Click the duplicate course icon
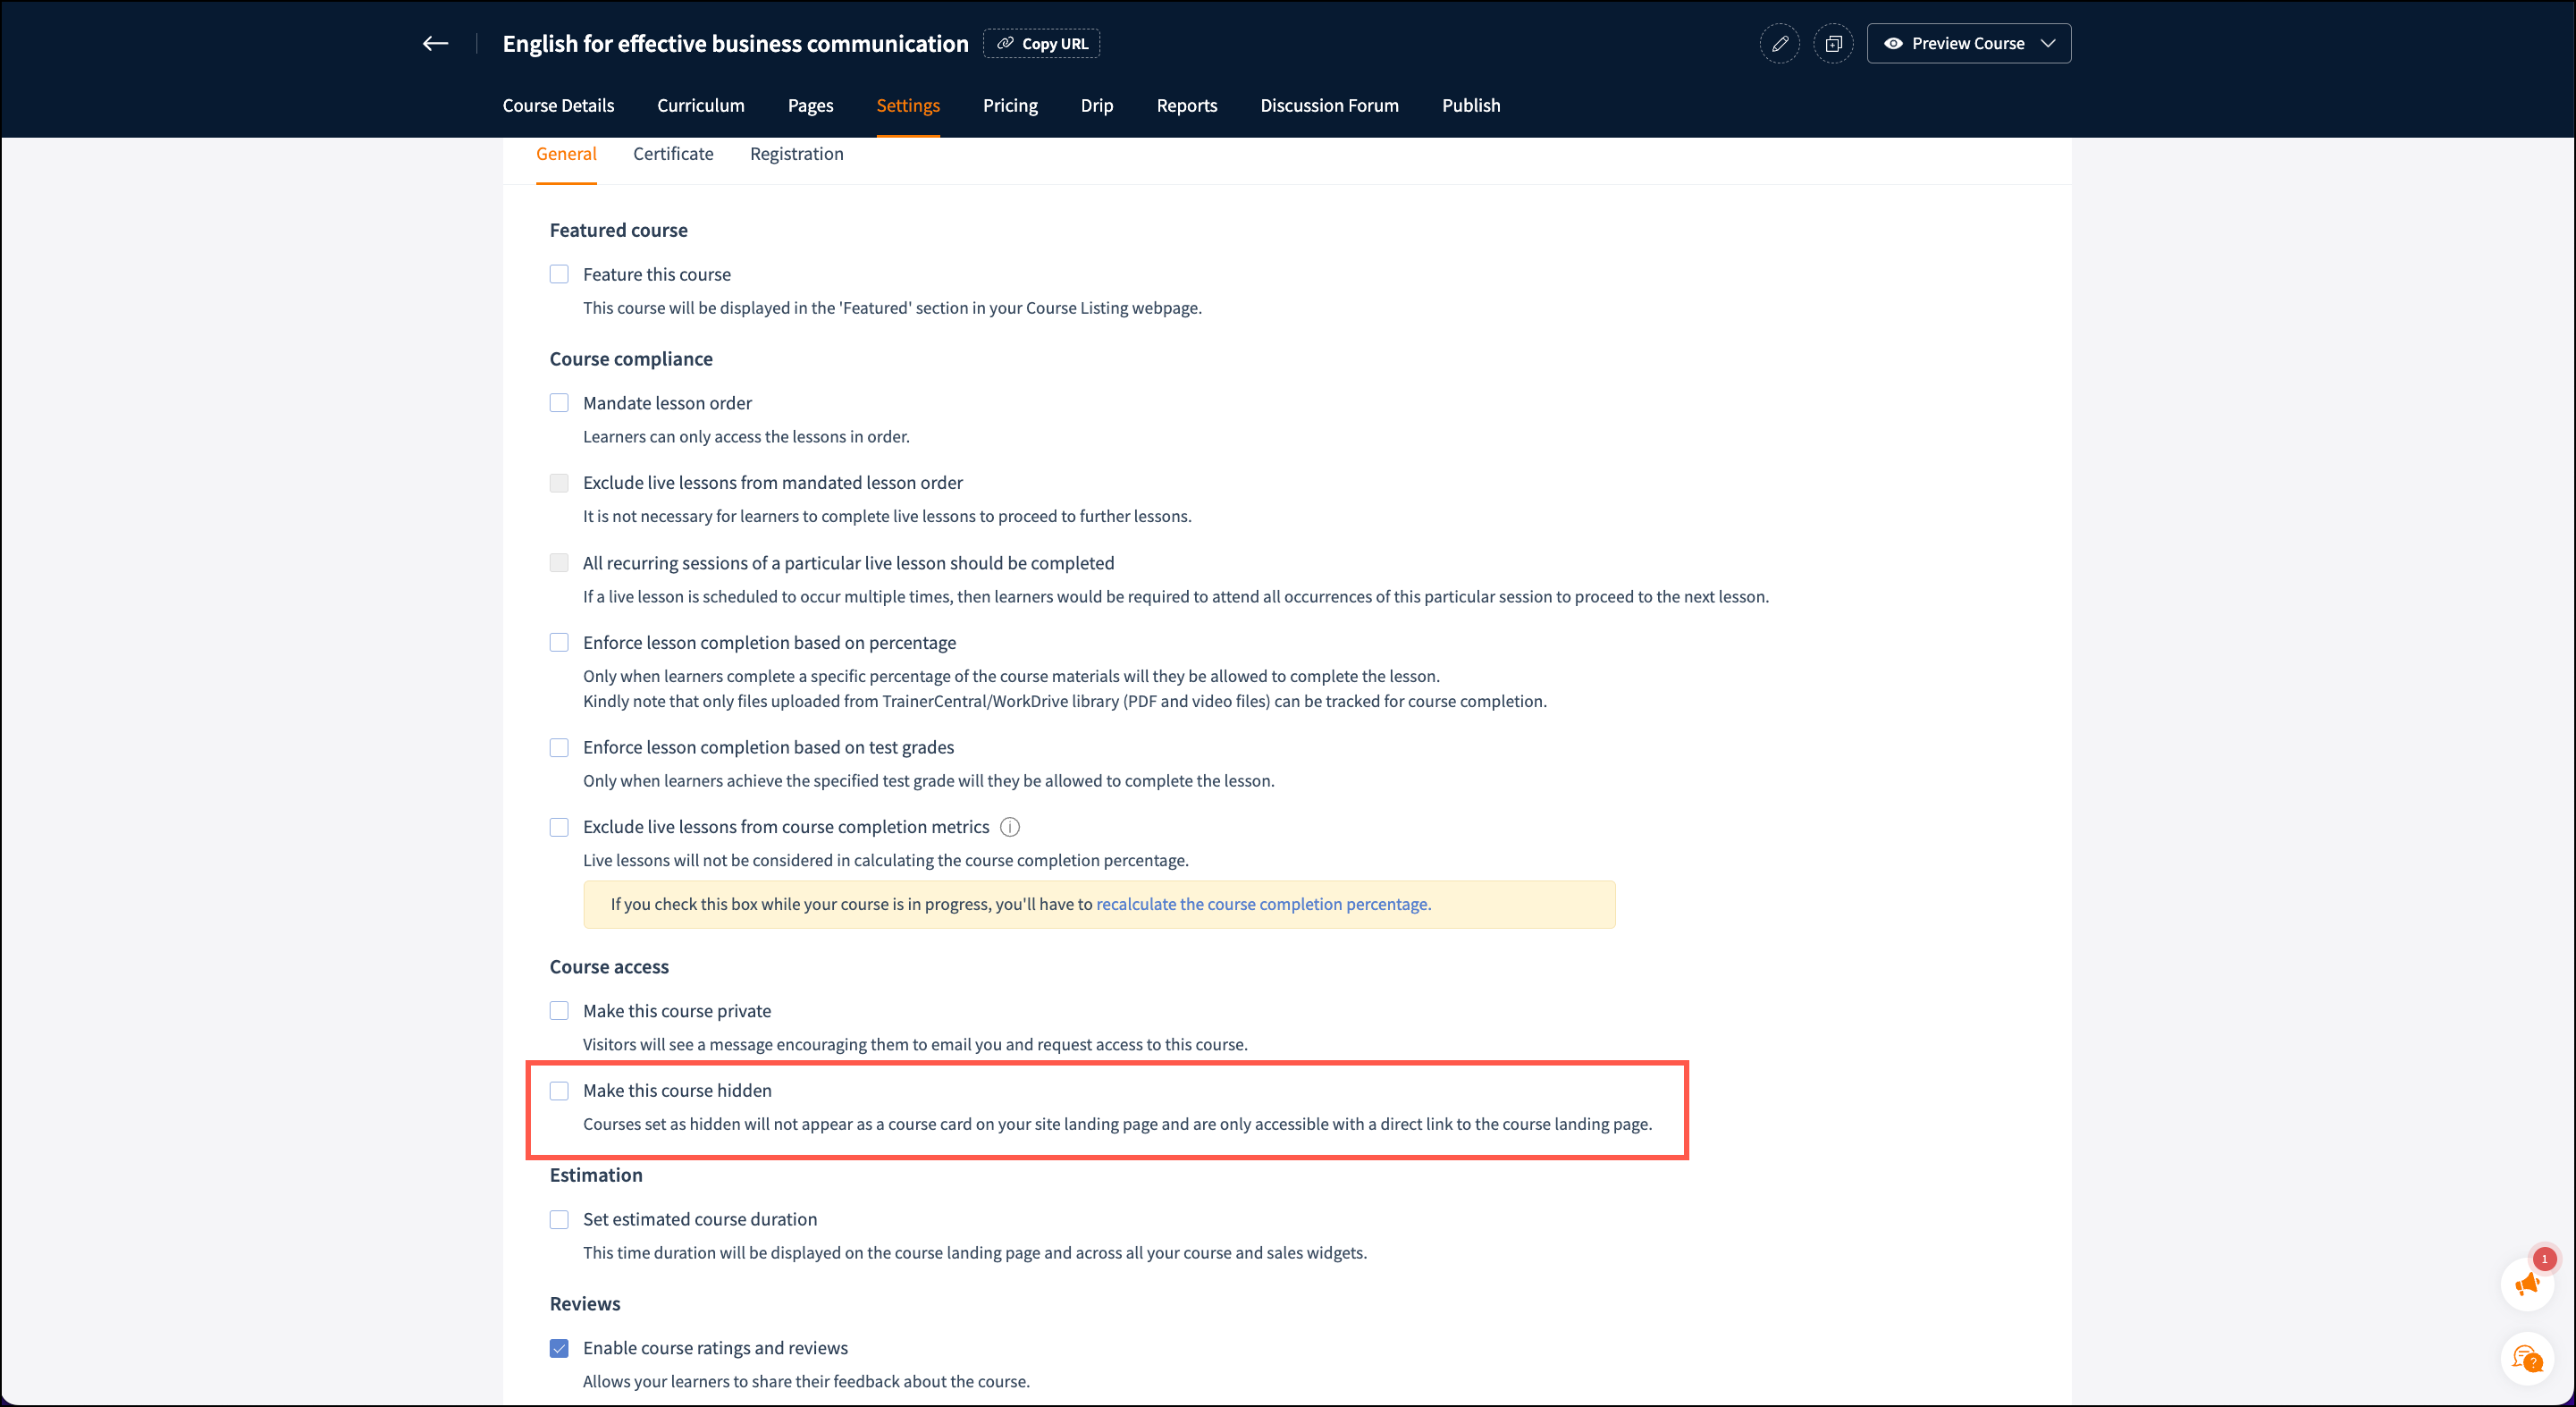 [x=1833, y=44]
